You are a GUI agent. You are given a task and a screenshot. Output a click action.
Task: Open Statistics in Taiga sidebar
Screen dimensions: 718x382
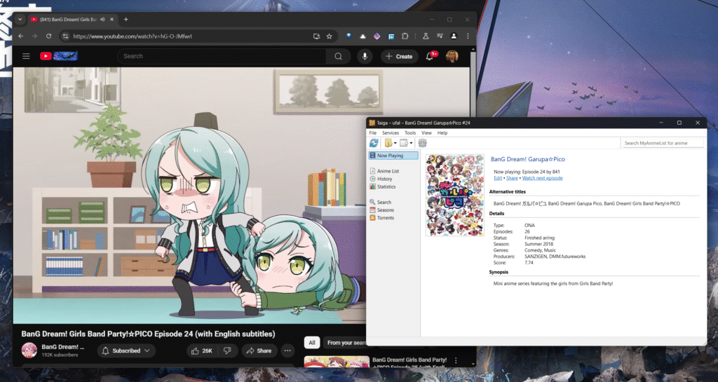[386, 186]
